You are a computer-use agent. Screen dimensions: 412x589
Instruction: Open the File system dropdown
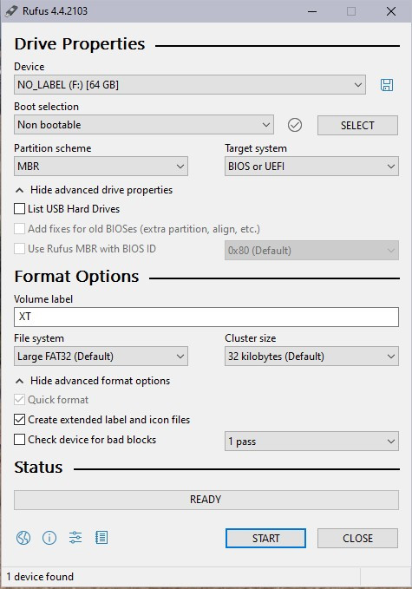(x=101, y=357)
